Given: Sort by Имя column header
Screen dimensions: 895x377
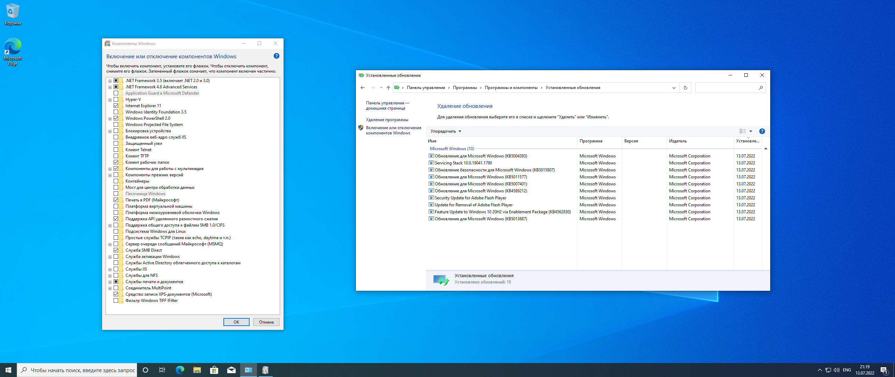Looking at the screenshot, I should coord(502,141).
